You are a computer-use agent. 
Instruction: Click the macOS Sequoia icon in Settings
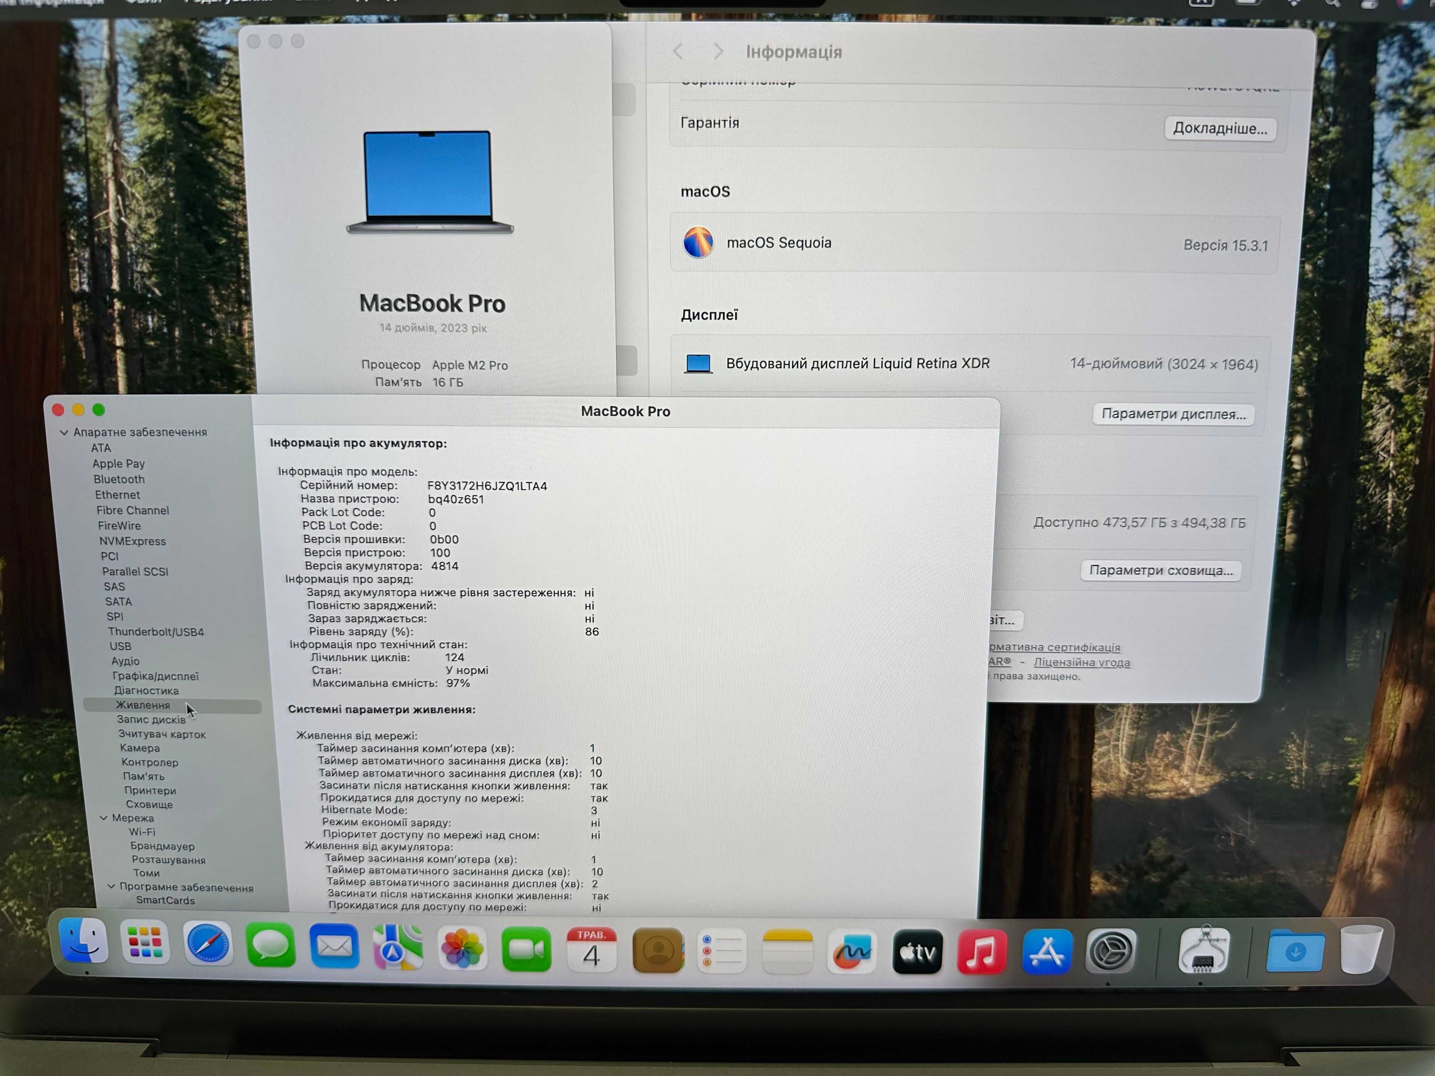tap(698, 243)
